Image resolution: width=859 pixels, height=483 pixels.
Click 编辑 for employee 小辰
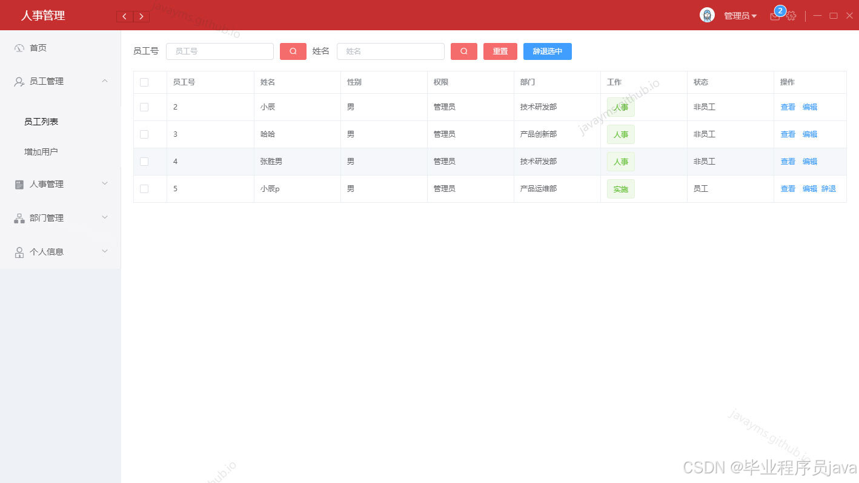[810, 107]
